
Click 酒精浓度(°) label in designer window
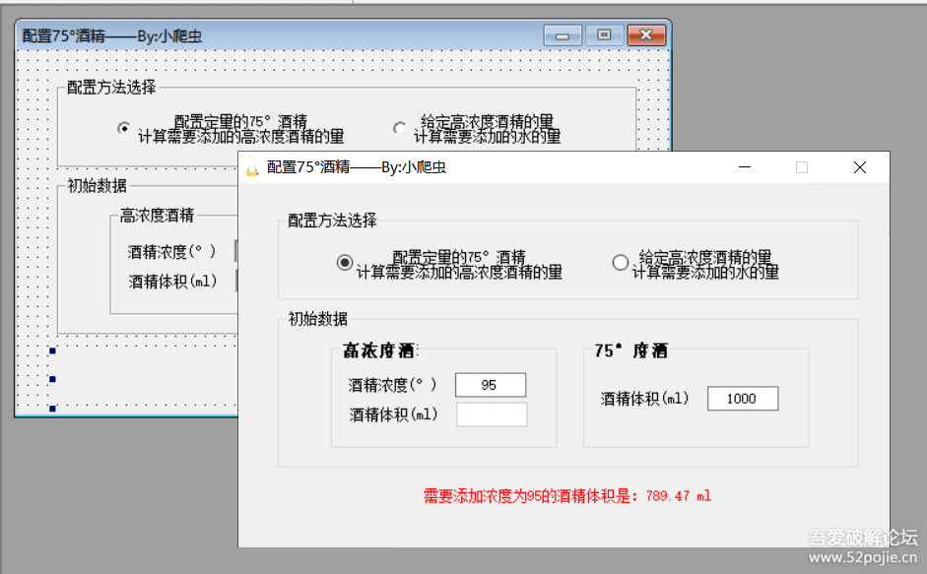(x=171, y=252)
